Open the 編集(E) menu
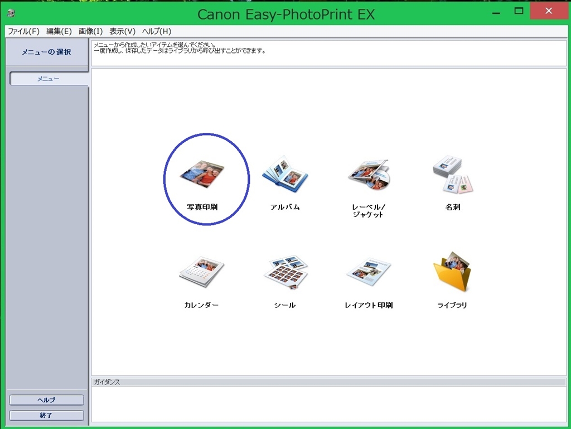The width and height of the screenshot is (571, 429). click(x=59, y=31)
